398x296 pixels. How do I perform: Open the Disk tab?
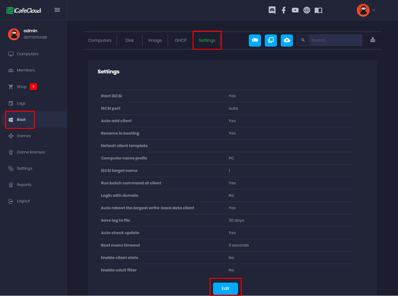130,41
